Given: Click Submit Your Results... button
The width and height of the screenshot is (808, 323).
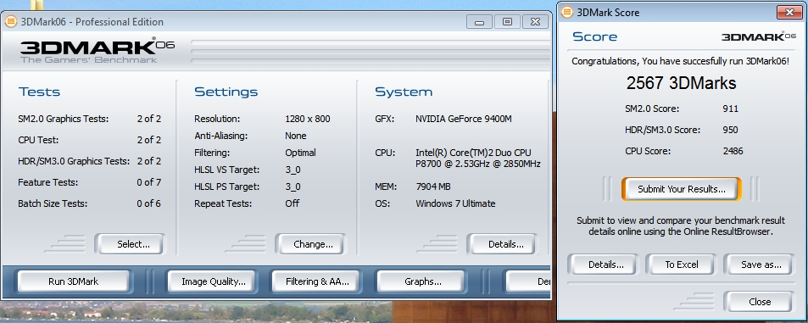Looking at the screenshot, I should point(681,189).
